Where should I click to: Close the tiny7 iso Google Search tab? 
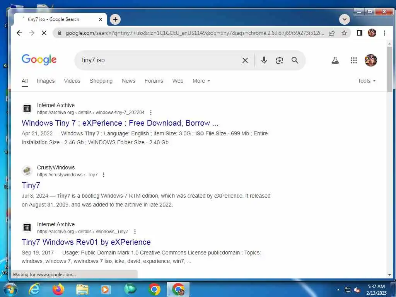[x=101, y=19]
